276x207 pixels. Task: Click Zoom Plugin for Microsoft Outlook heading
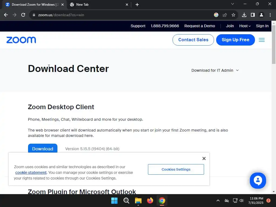pos(82,192)
